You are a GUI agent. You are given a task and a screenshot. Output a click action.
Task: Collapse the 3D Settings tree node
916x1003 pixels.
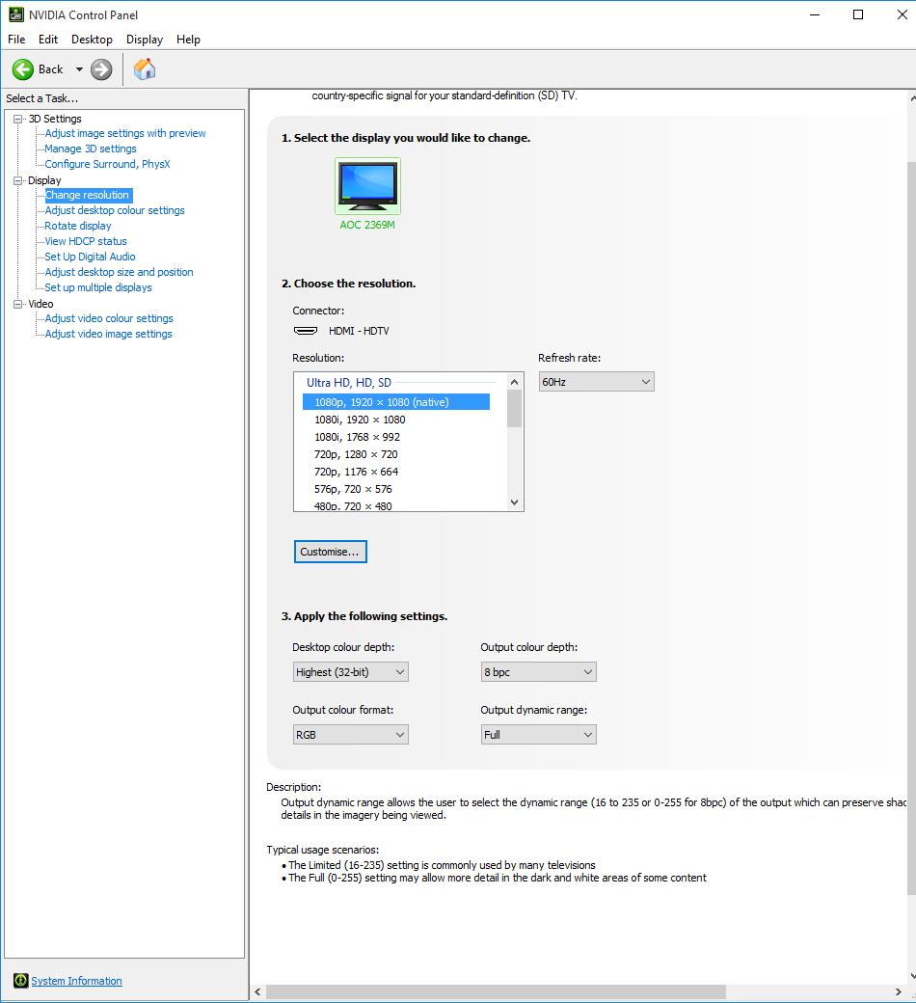pyautogui.click(x=18, y=119)
